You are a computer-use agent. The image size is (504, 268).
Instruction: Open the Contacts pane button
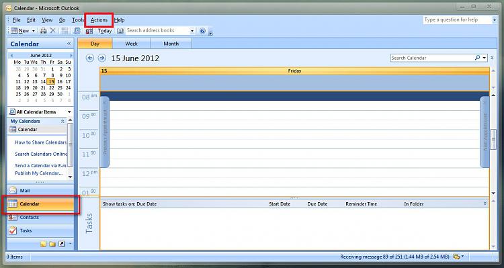(40, 217)
